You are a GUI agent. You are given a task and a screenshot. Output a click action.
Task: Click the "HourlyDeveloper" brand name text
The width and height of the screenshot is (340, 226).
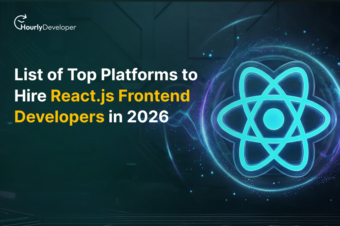coord(48,27)
